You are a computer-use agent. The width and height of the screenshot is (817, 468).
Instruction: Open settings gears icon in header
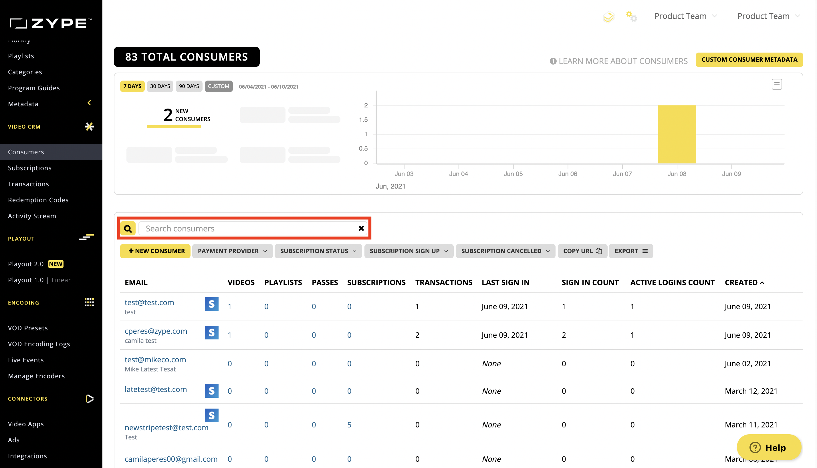(631, 16)
